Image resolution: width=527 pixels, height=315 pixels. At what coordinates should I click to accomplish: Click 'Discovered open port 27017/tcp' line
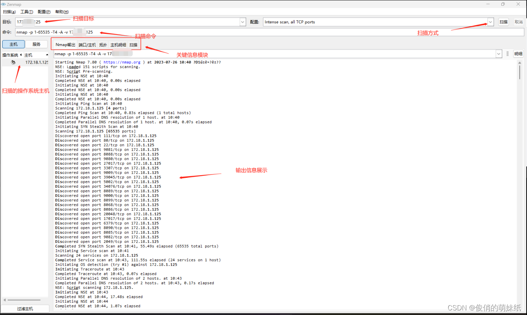[108, 163]
